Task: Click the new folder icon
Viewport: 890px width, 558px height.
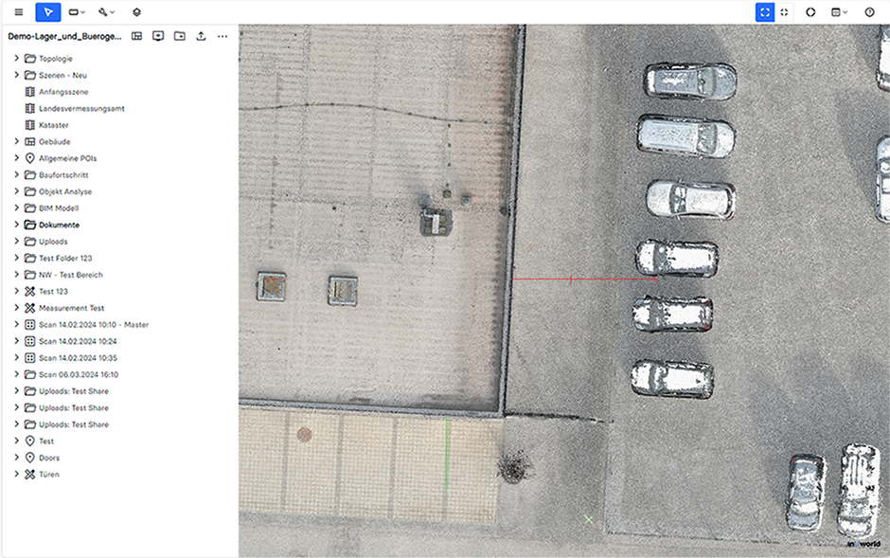Action: tap(179, 36)
